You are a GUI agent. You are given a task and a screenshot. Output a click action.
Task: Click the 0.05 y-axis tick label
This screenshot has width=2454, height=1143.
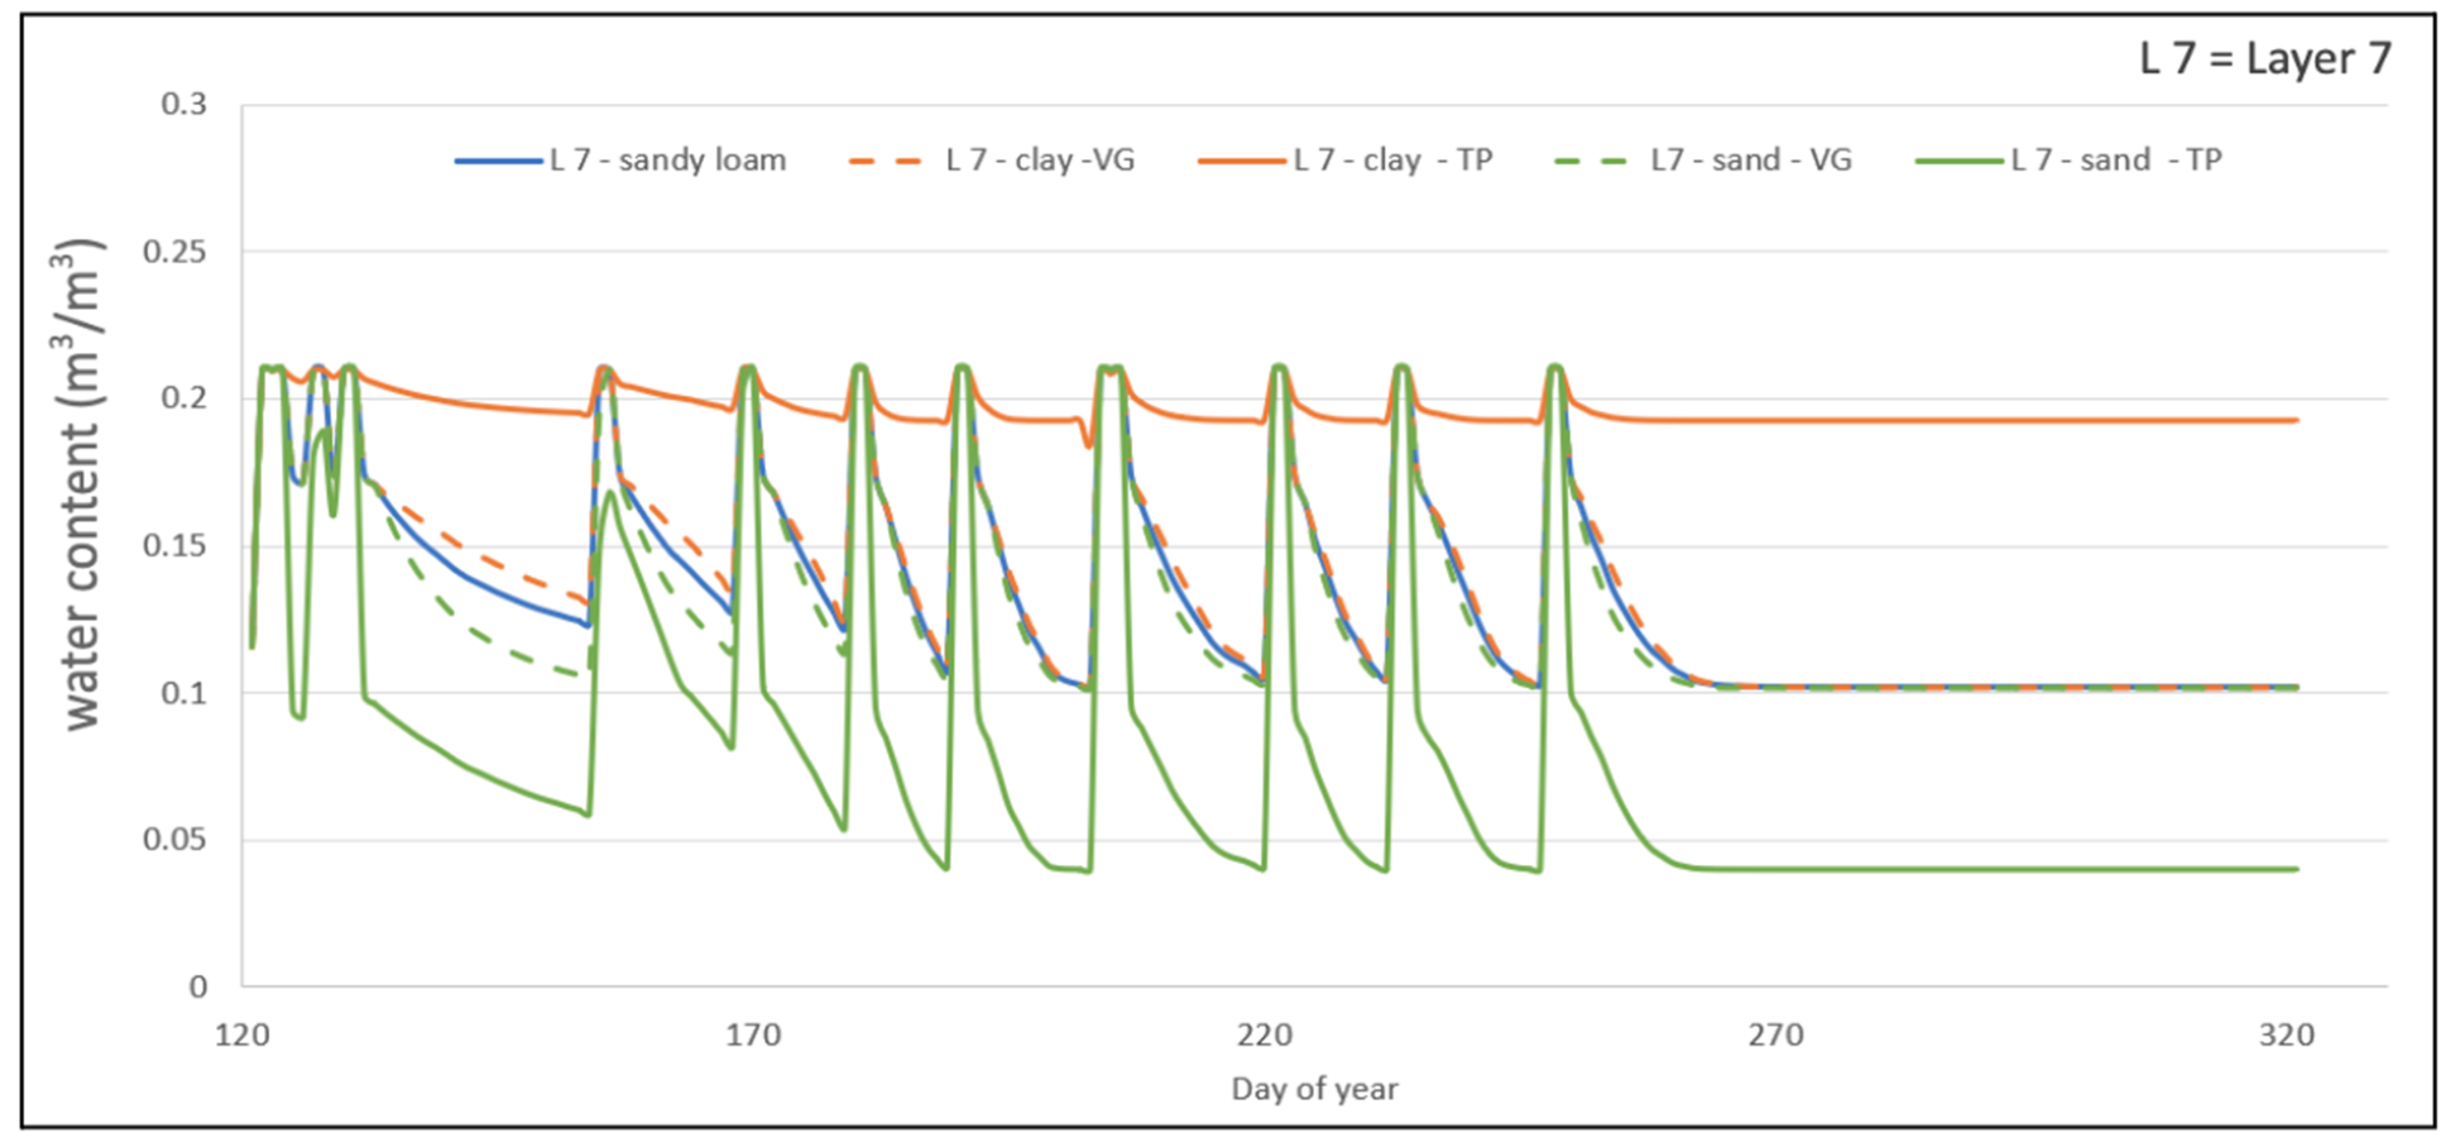click(174, 840)
